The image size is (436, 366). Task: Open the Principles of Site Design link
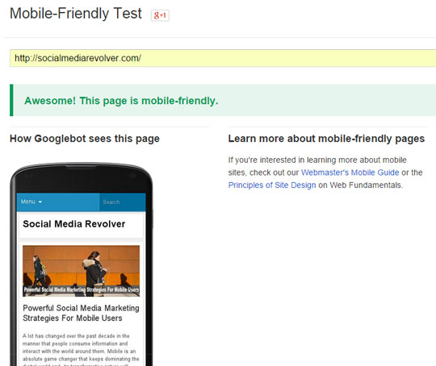272,185
